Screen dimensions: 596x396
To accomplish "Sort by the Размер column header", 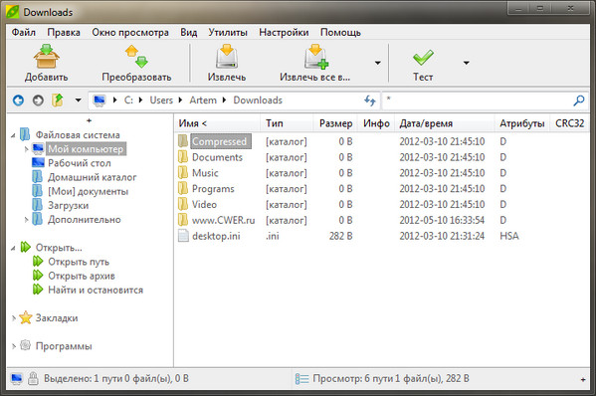I will 335,123.
